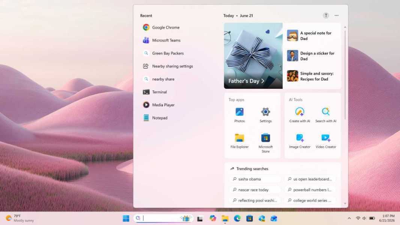Open the Wi-Fi network tray icon
The width and height of the screenshot is (400, 225).
(358, 218)
